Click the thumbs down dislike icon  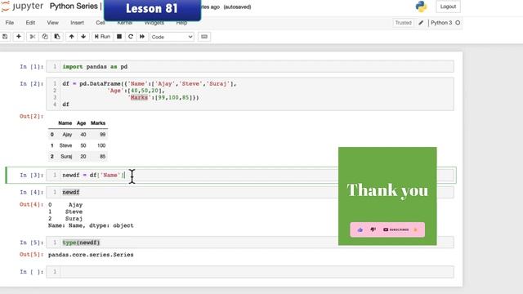point(373,229)
